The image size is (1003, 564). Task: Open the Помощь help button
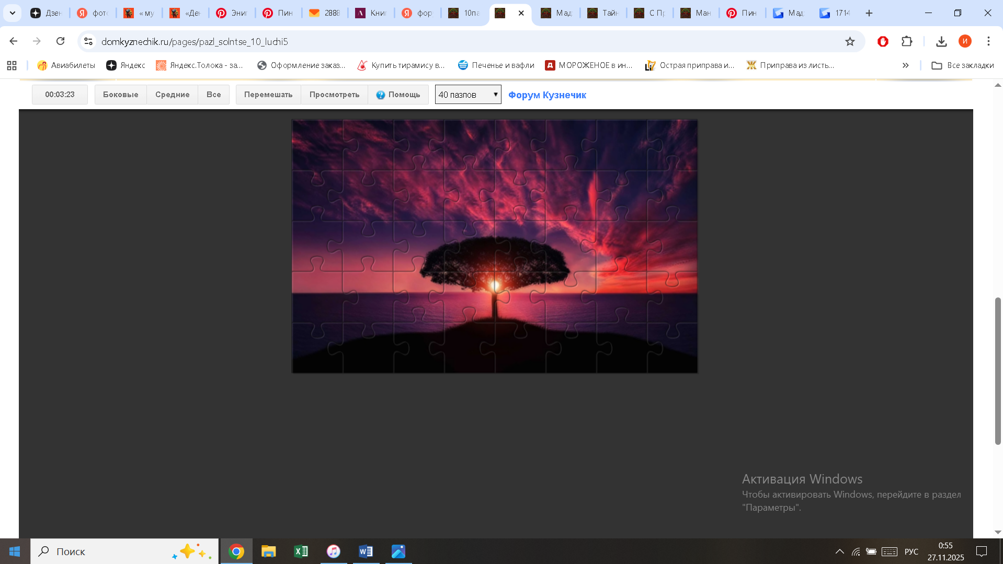pos(398,95)
